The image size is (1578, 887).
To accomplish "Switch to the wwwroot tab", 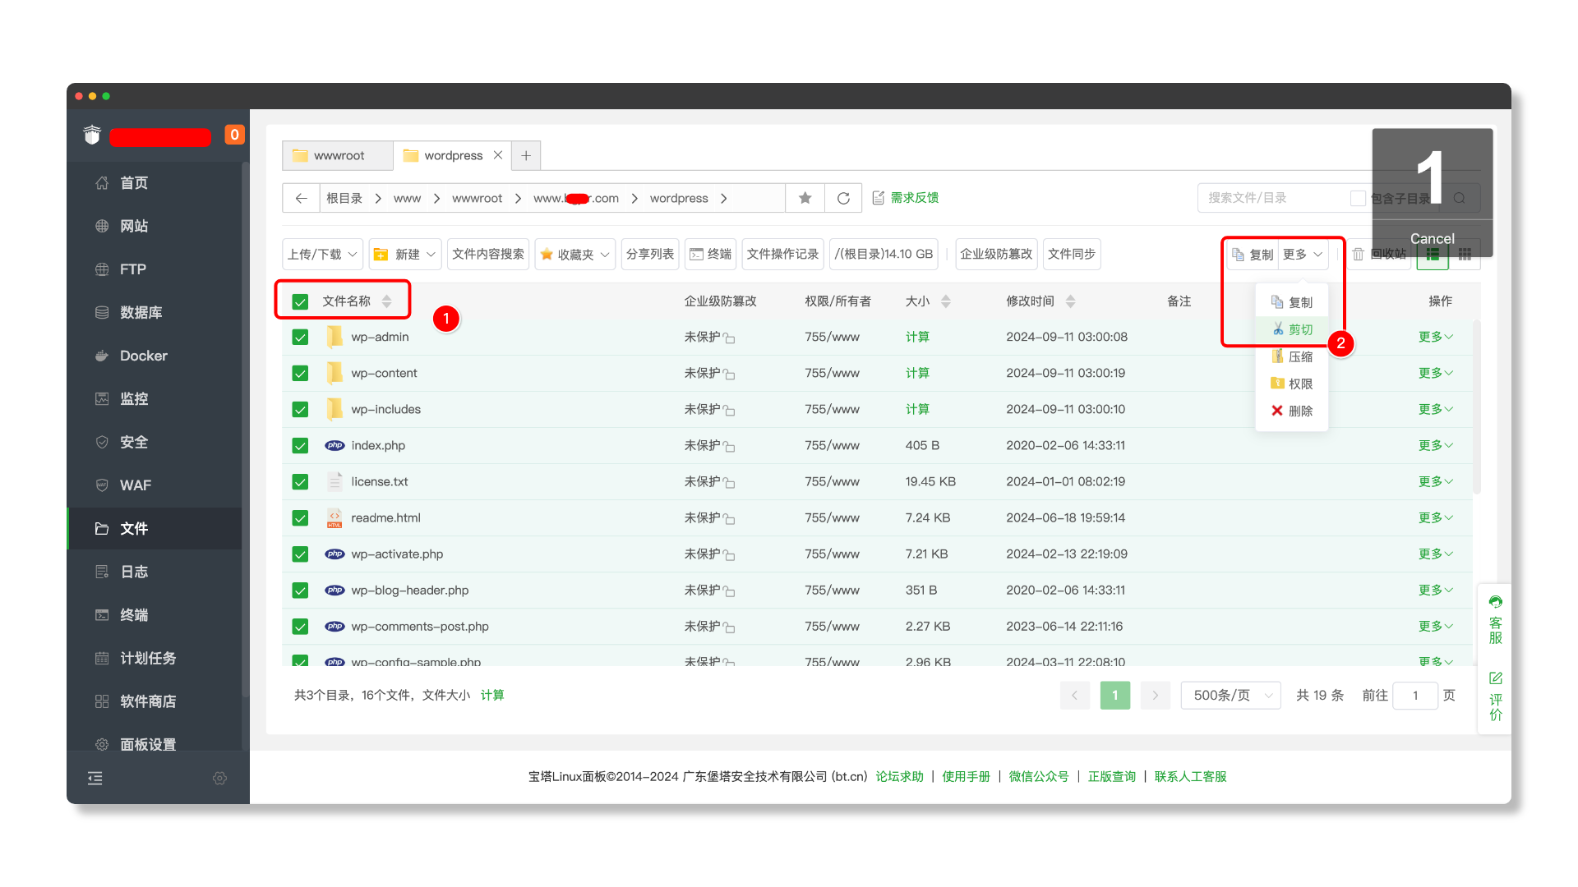I will (x=338, y=155).
